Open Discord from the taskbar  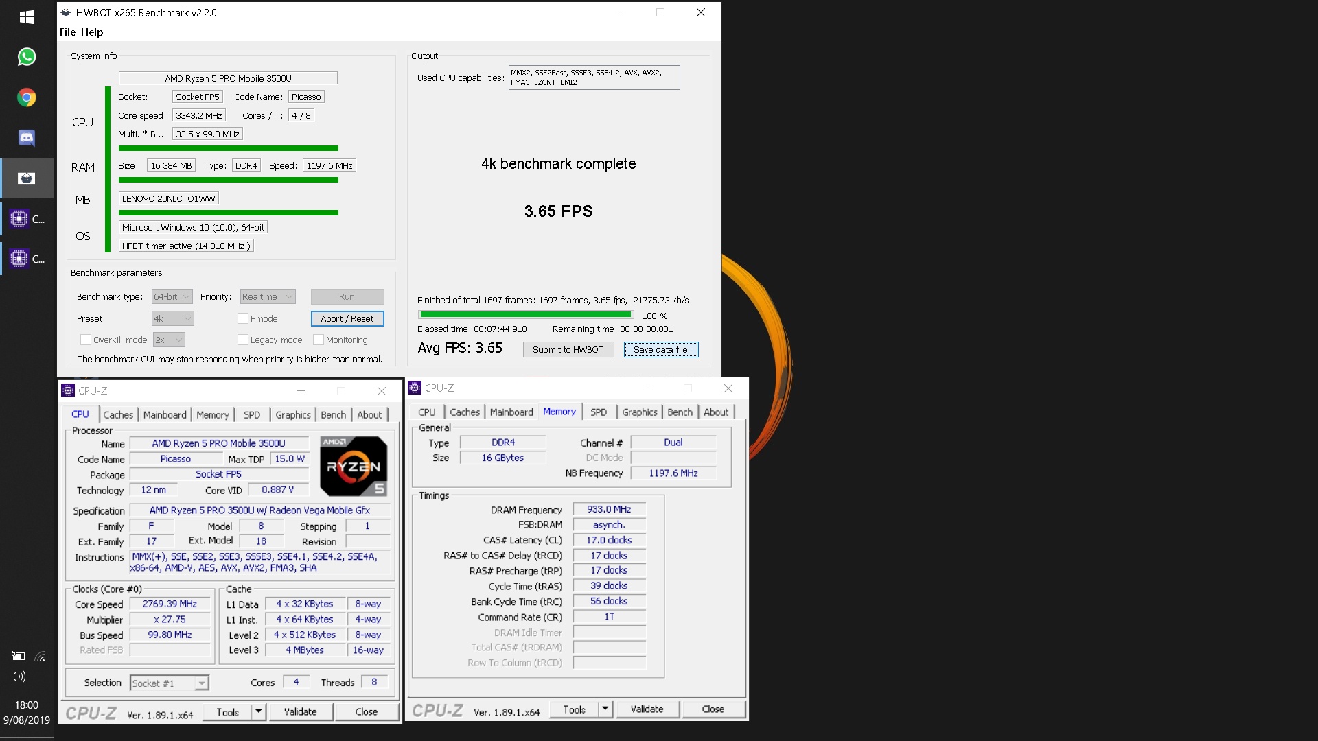point(27,138)
